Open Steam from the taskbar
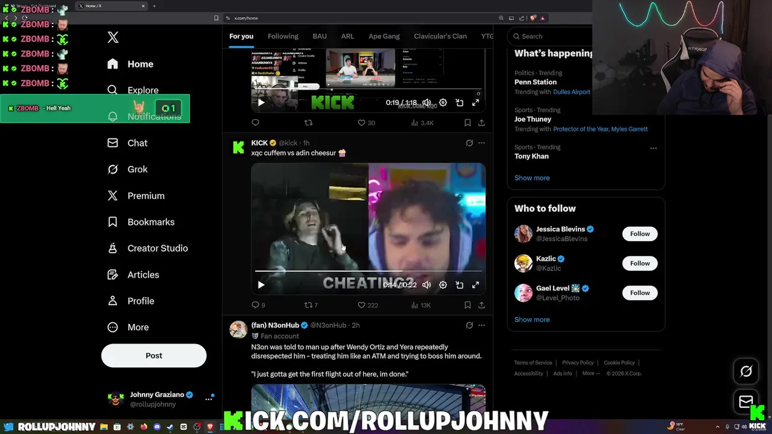 coord(170,427)
